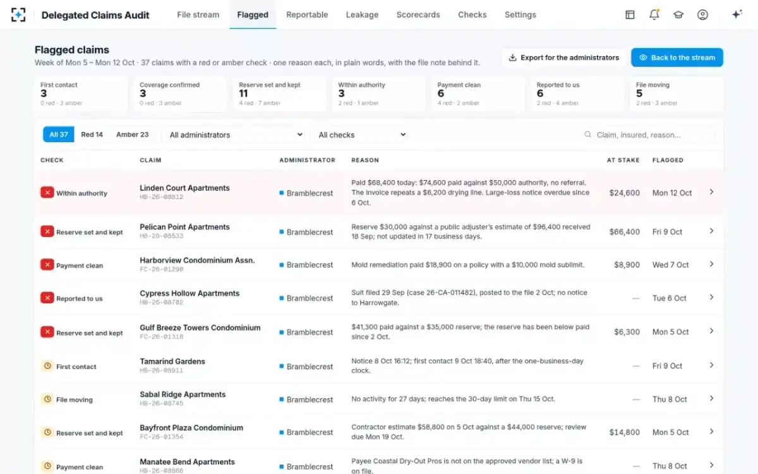Open the Scorecards tab
The width and height of the screenshot is (758, 474).
[x=418, y=15]
